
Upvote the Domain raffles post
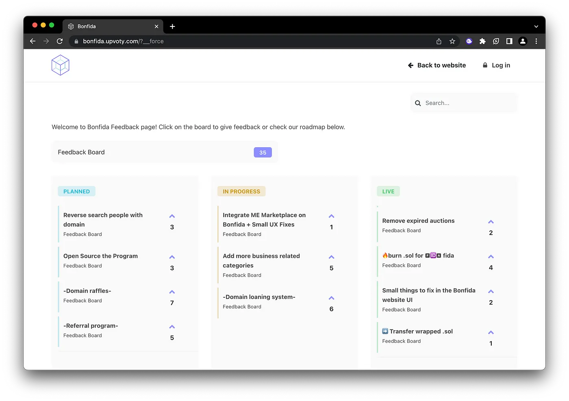pyautogui.click(x=172, y=292)
